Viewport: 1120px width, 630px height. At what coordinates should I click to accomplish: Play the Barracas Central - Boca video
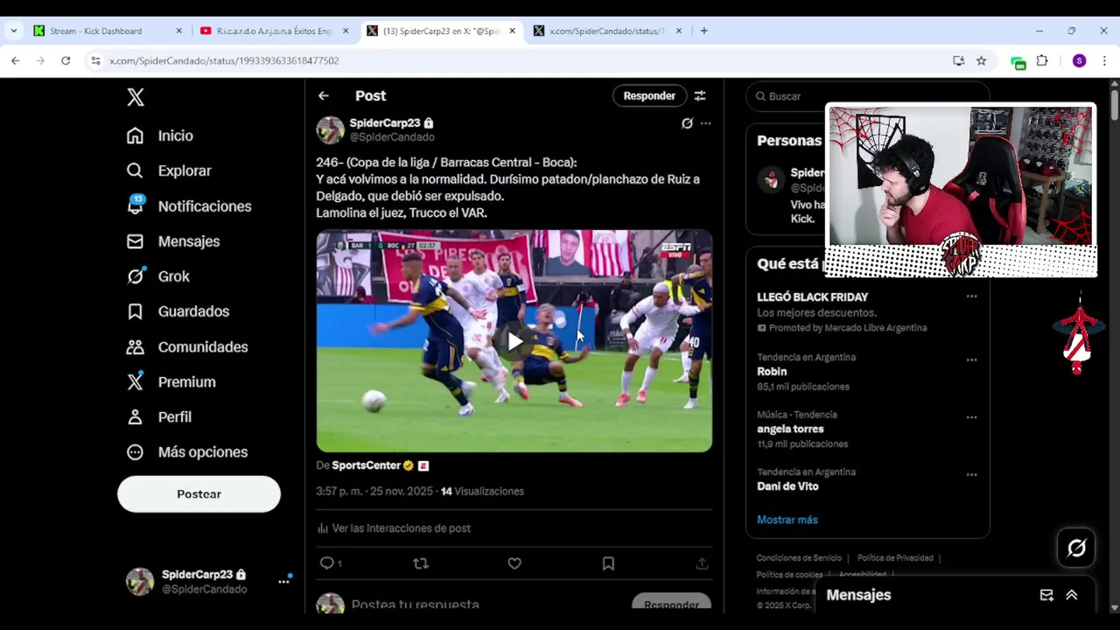(x=514, y=341)
